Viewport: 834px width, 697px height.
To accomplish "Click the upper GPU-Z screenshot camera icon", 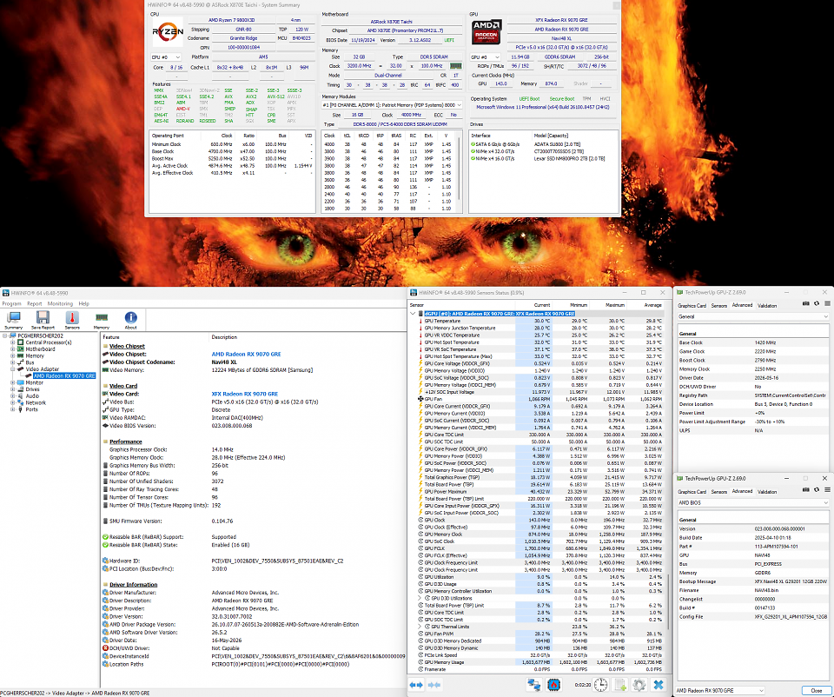I will coord(806,304).
